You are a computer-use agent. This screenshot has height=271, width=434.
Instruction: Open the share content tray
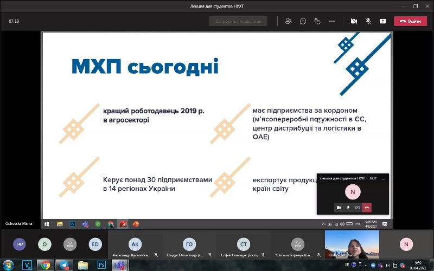pyautogui.click(x=382, y=21)
